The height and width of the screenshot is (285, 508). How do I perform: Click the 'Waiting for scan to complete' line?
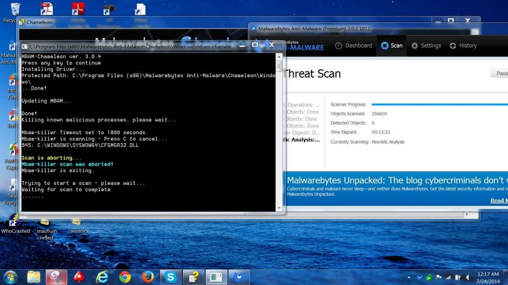coord(66,190)
